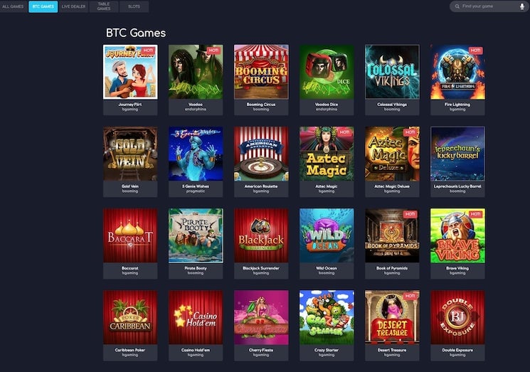Screen dimensions: 530x372
Task: Click the Caribbean Poker game image
Action: pyautogui.click(x=130, y=317)
